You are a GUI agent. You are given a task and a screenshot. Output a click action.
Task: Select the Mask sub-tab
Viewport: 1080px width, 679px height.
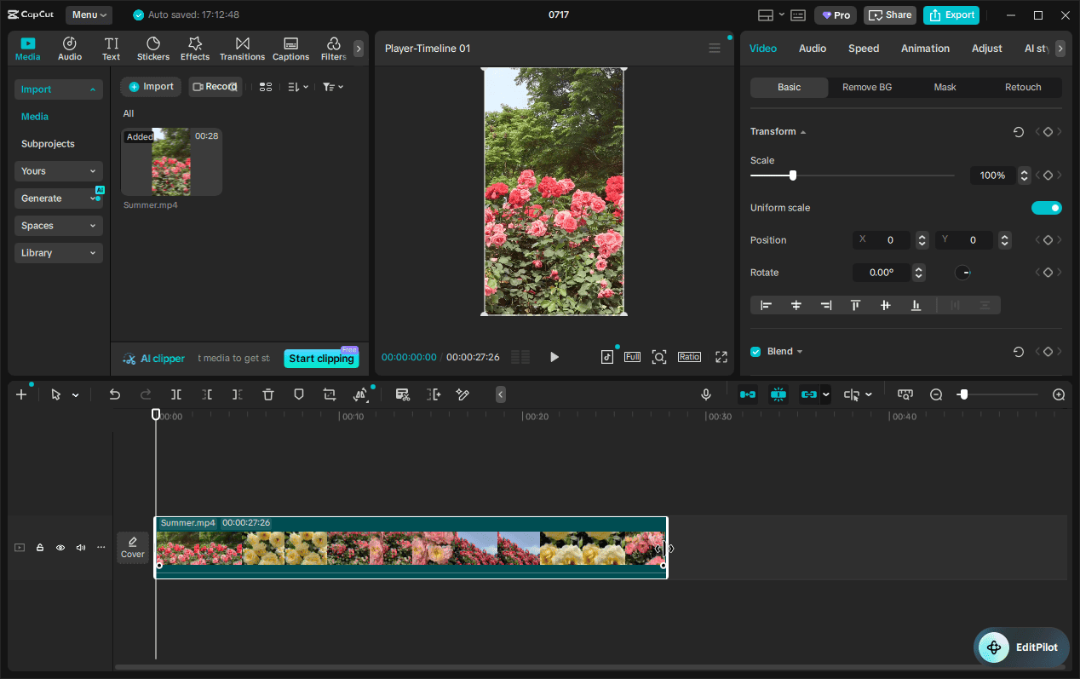tap(945, 88)
